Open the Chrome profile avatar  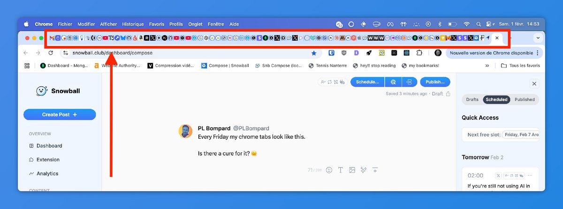438,53
